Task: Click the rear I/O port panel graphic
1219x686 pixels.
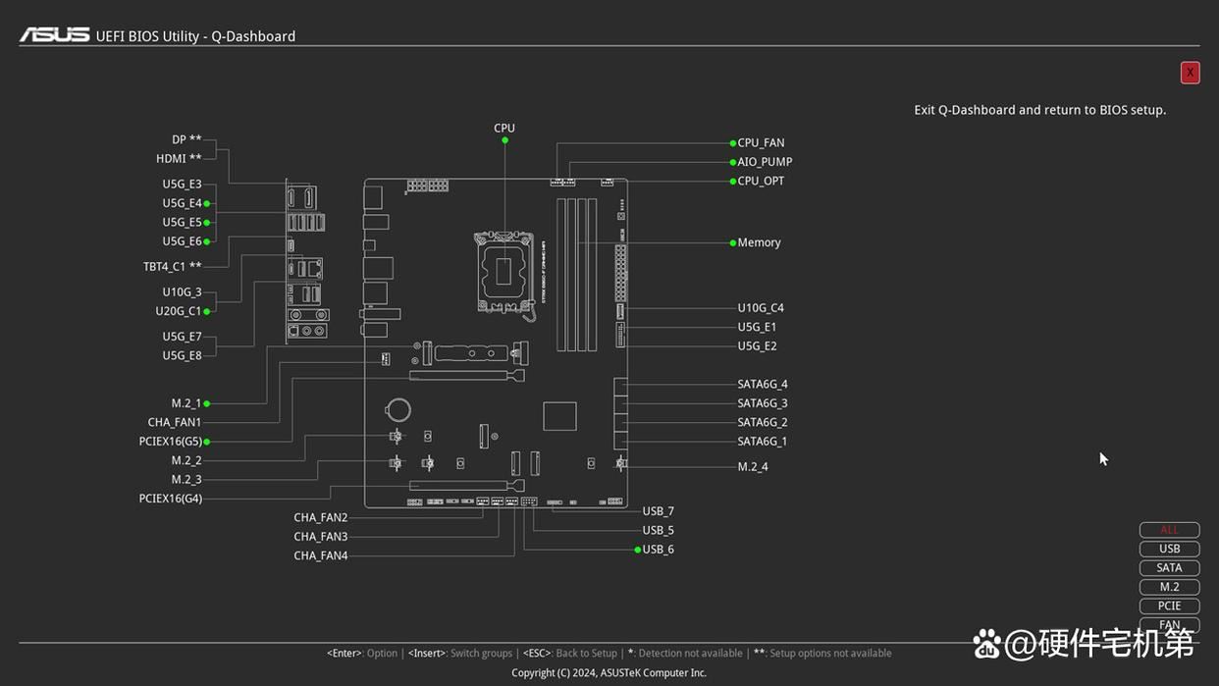Action: 306,262
